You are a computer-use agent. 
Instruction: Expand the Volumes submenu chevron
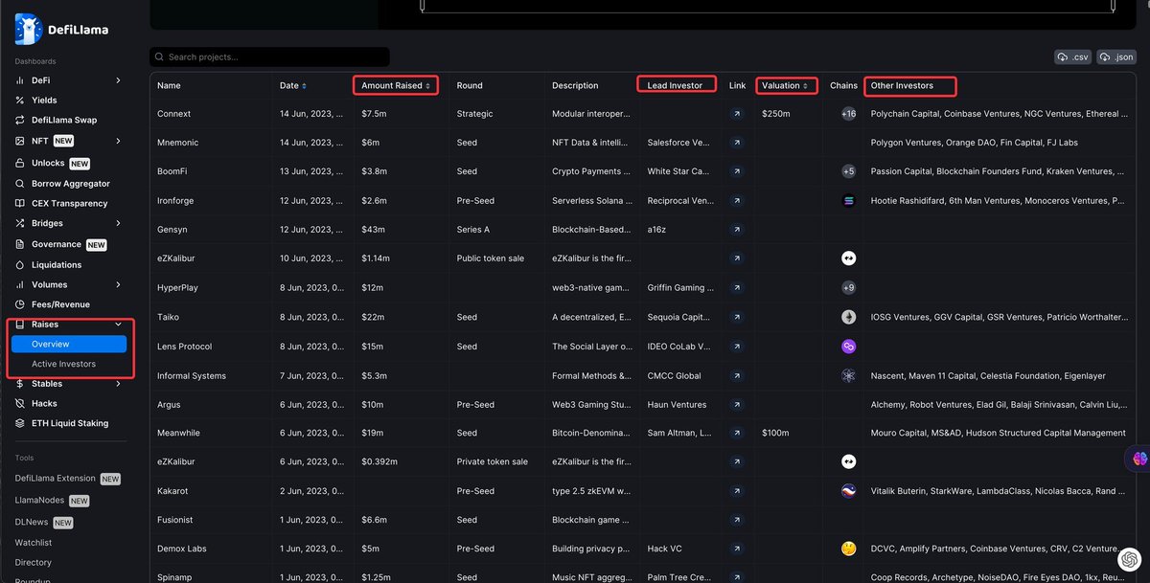(x=118, y=284)
